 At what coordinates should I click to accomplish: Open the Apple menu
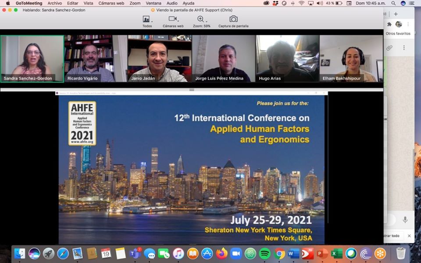point(8,3)
